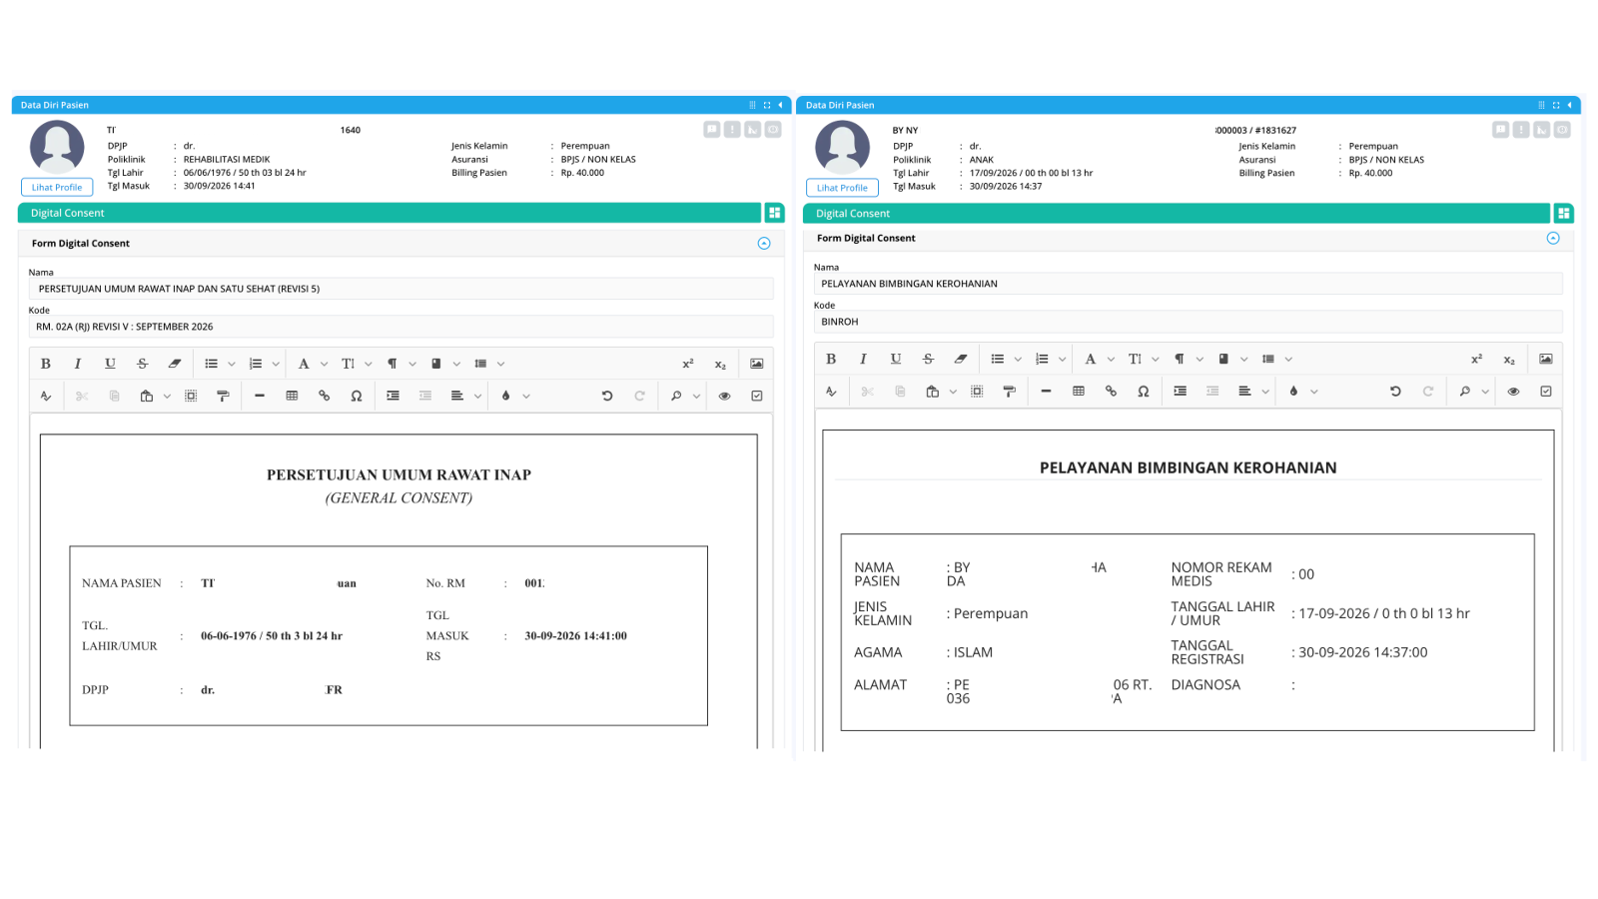The image size is (1598, 899).
Task: Click the superscript icon in the left editor
Action: pos(688,364)
